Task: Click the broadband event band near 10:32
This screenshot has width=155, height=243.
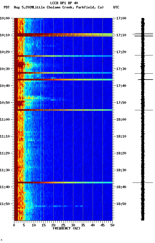Action: [x=63, y=73]
